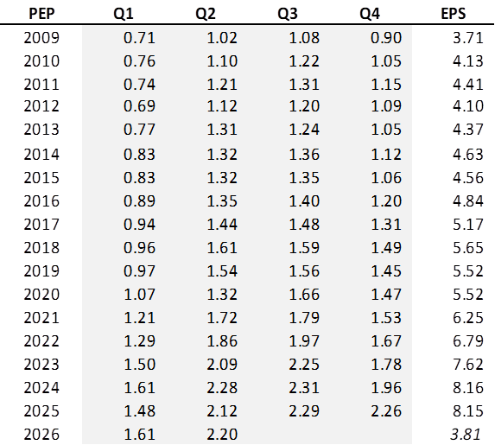Click 2025 Q4 value 2.26

386,411
